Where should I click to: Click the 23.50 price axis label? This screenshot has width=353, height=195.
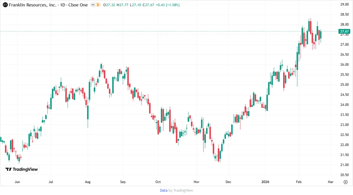tap(344, 115)
